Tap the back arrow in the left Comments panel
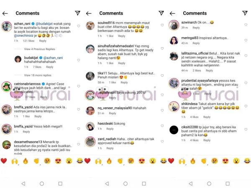Screen dimensions: 251x188 point(5,13)
